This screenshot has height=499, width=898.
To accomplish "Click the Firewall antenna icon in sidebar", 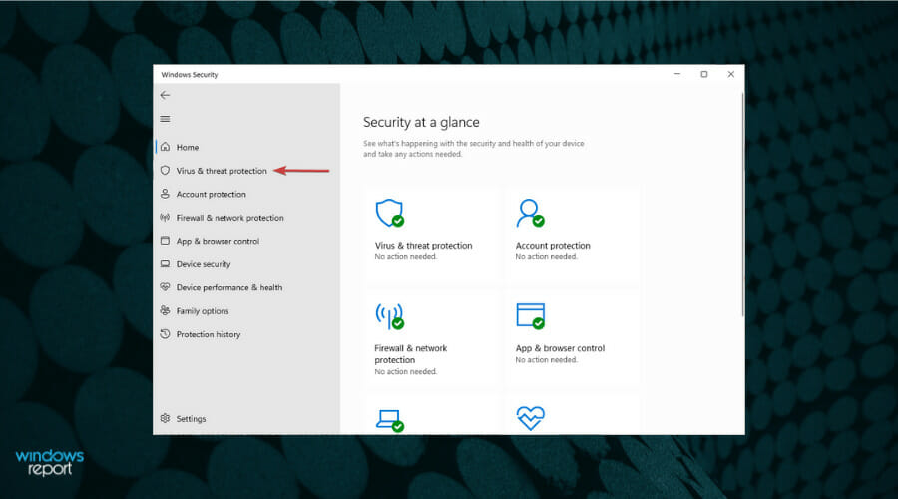I will [x=165, y=218].
